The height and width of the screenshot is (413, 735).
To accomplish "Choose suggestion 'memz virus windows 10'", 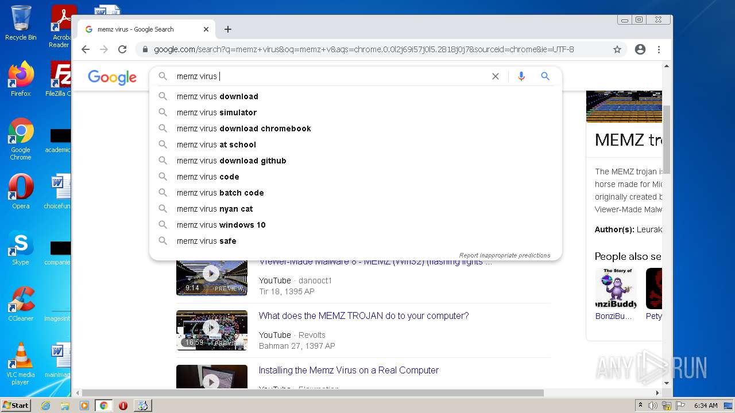I will point(355,225).
